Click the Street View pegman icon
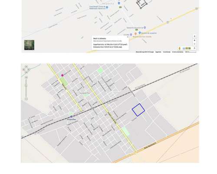Screen dimensions: 217x174 pyautogui.click(x=180, y=48)
